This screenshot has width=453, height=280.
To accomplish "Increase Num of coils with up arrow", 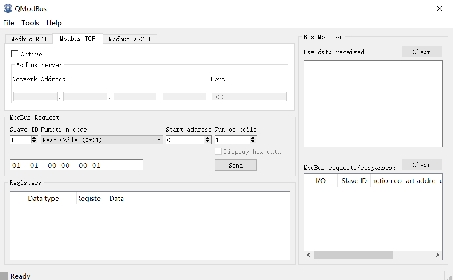I will (253, 138).
